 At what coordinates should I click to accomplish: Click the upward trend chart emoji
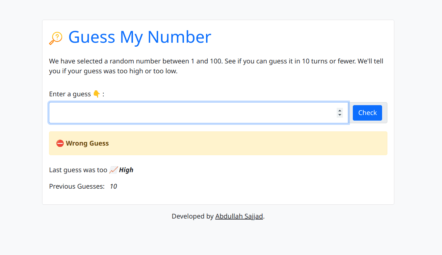pyautogui.click(x=113, y=170)
